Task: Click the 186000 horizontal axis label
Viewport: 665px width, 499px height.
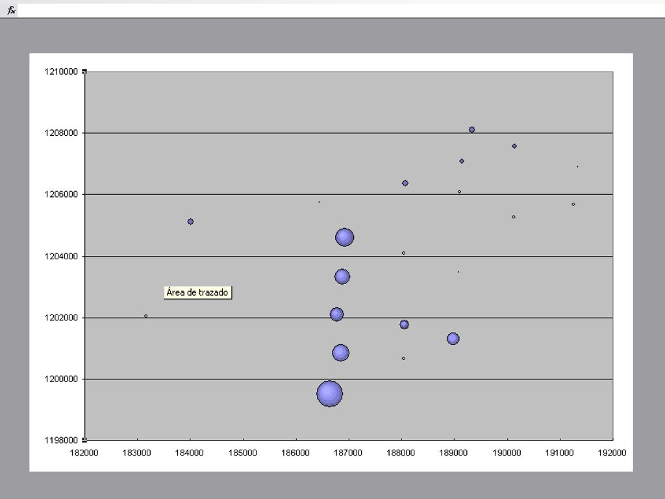Action: [x=295, y=453]
